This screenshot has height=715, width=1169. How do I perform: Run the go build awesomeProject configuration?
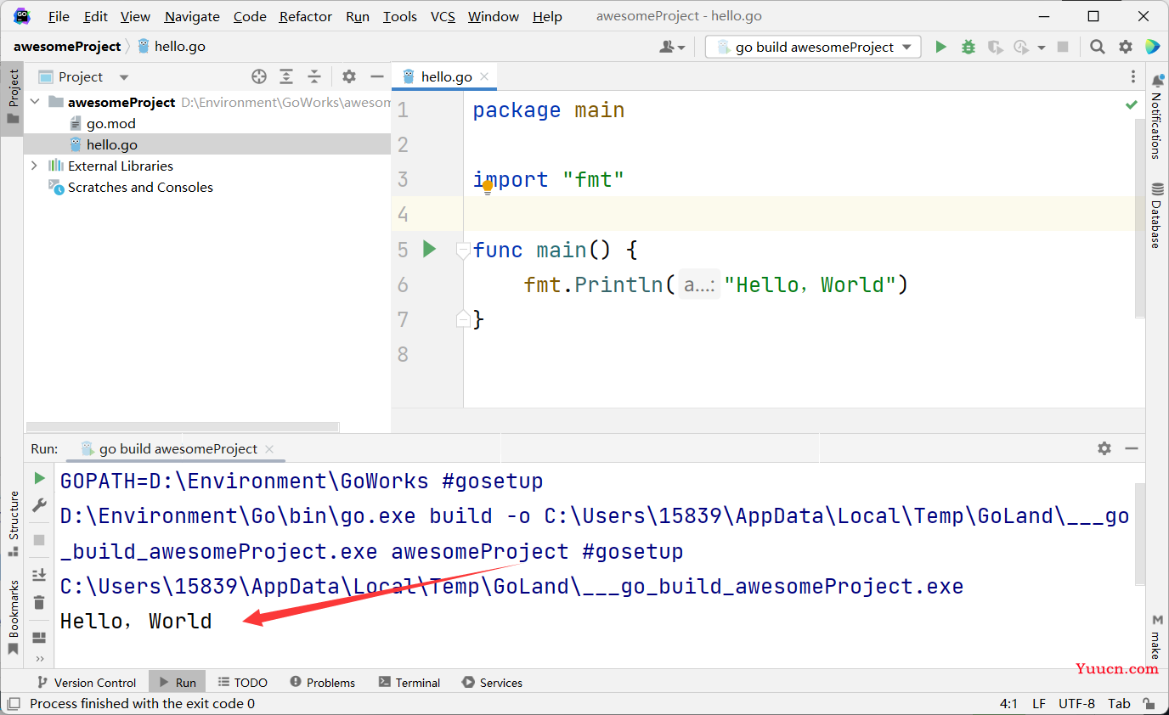[940, 47]
